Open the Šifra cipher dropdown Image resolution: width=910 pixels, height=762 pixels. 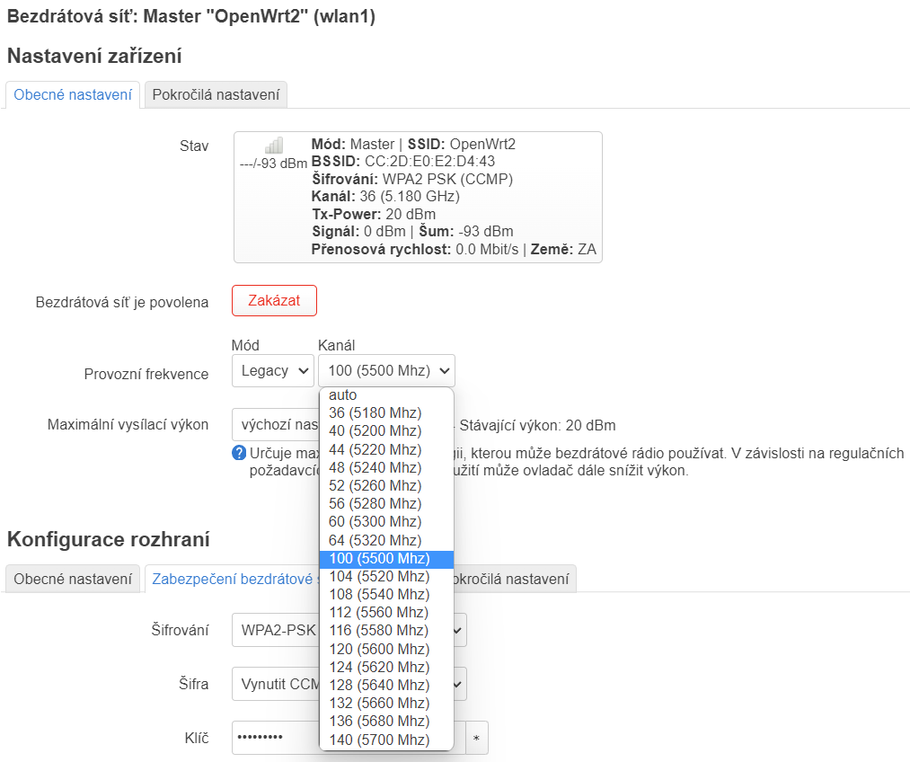(275, 684)
